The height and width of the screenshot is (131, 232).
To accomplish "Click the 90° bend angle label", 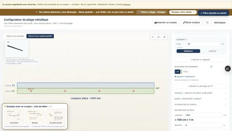I will (x=158, y=88).
